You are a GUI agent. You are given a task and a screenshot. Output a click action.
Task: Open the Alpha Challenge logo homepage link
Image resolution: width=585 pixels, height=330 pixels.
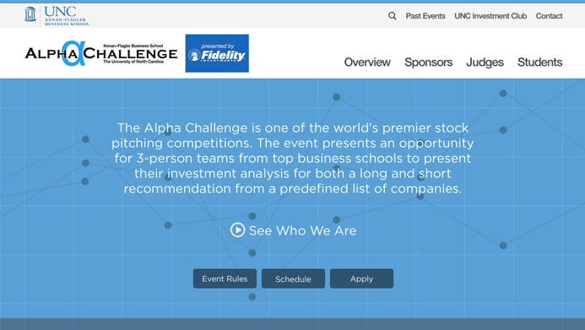point(101,53)
